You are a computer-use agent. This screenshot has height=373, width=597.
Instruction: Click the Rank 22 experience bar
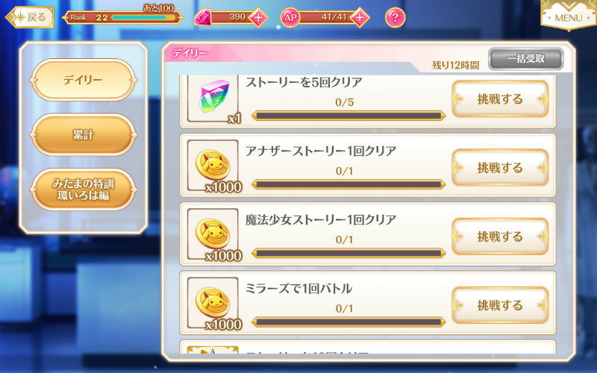[144, 17]
